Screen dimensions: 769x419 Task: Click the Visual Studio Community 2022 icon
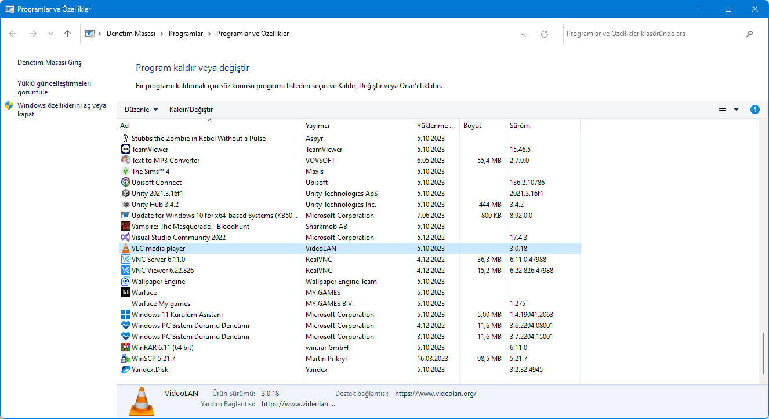[x=125, y=238]
